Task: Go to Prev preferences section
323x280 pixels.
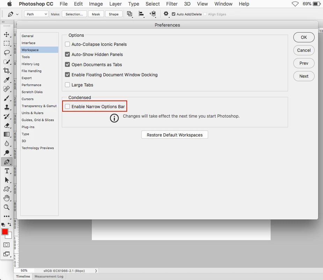Action: click(304, 63)
